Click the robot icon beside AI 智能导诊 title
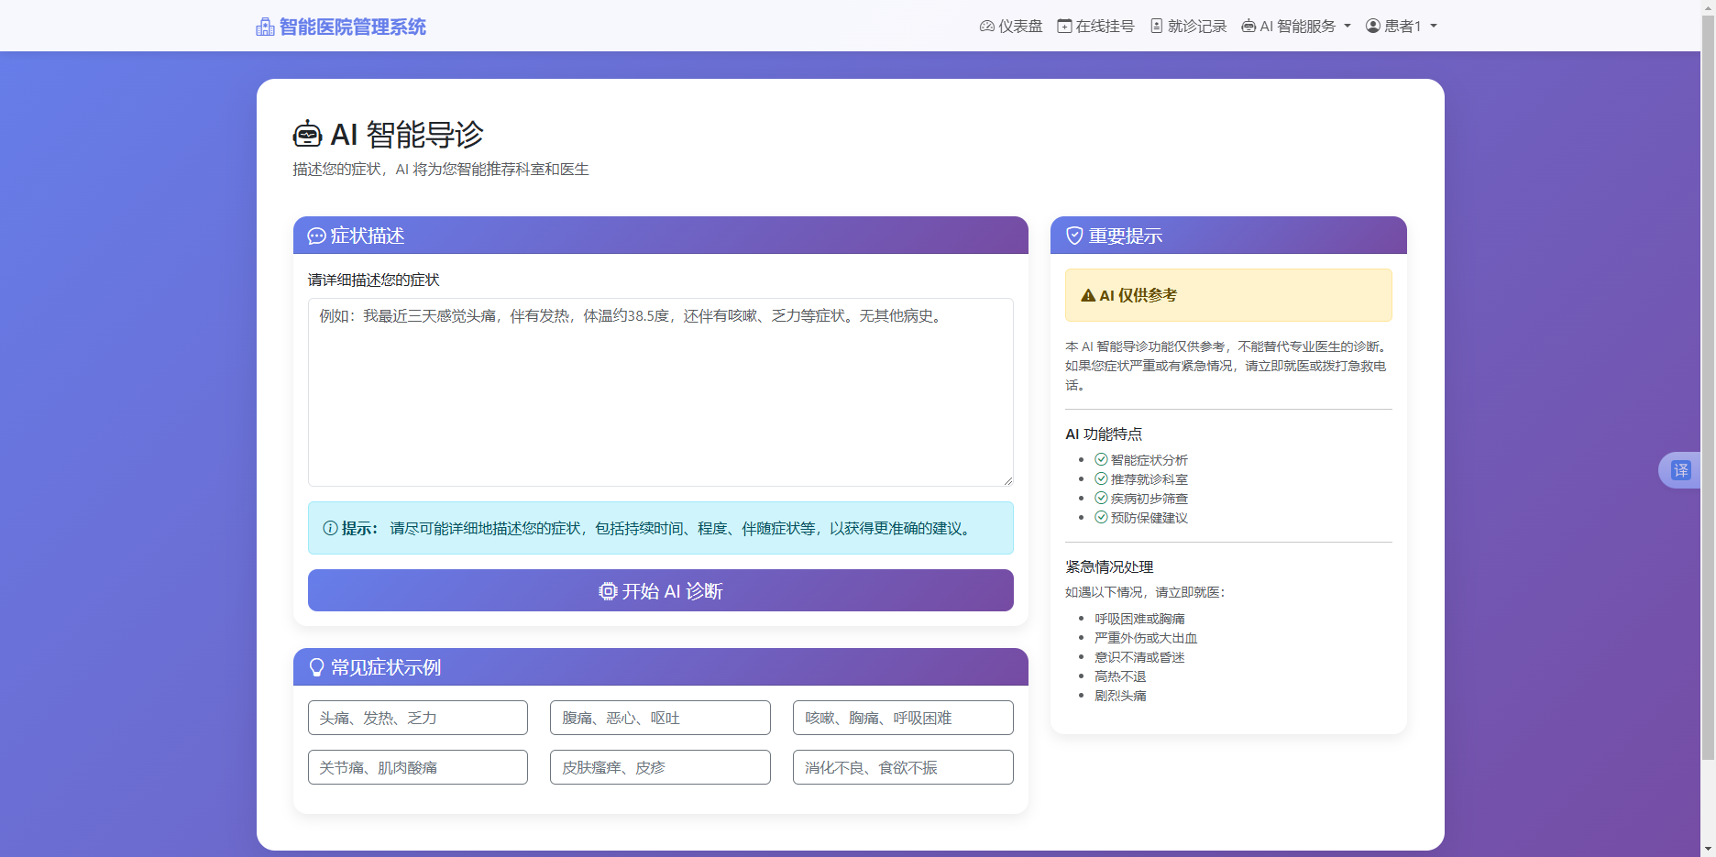 click(308, 134)
